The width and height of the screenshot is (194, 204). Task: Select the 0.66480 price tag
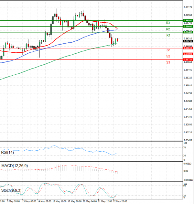coord(188,32)
